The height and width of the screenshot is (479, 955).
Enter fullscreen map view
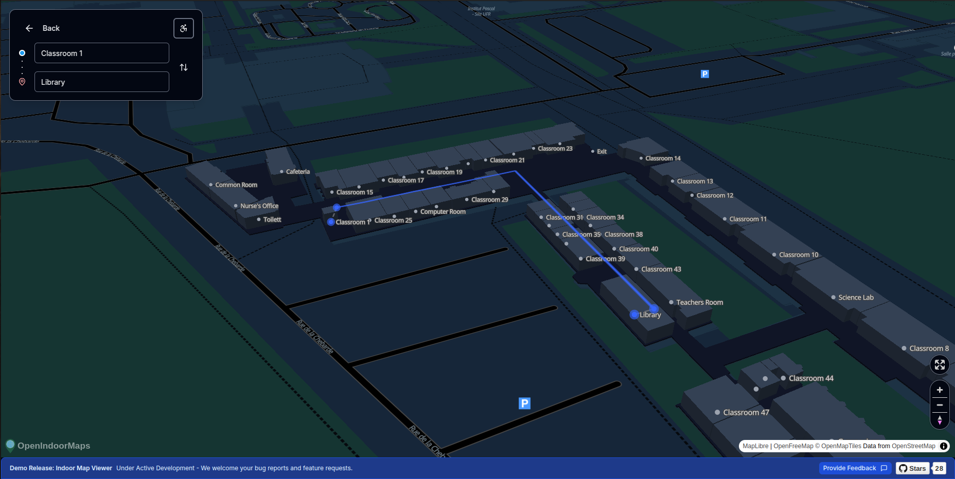pyautogui.click(x=940, y=365)
